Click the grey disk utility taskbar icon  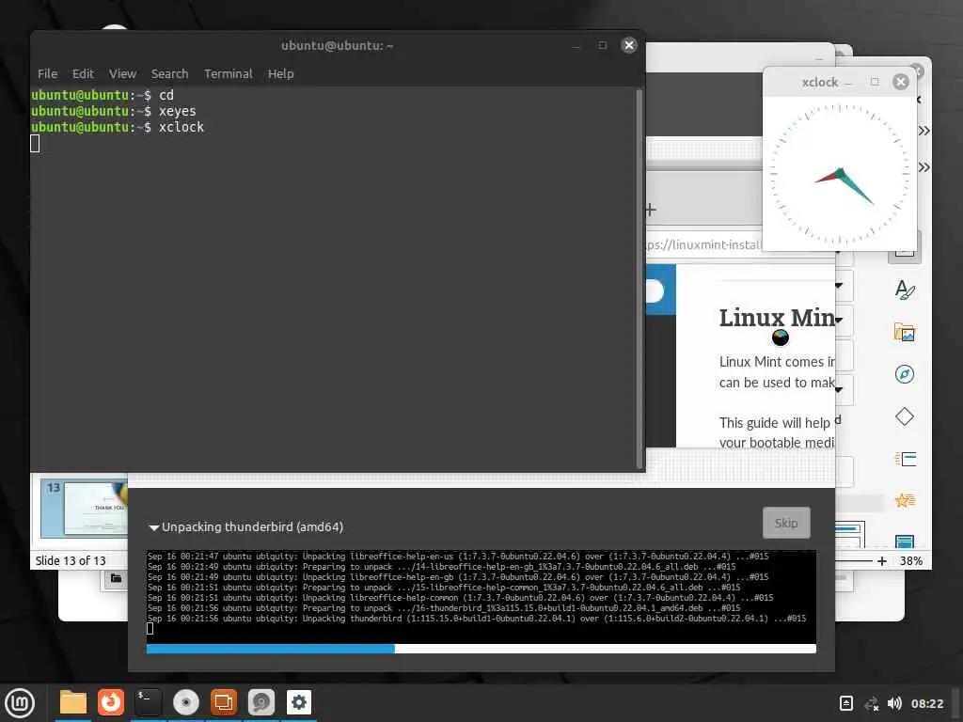pyautogui.click(x=261, y=702)
